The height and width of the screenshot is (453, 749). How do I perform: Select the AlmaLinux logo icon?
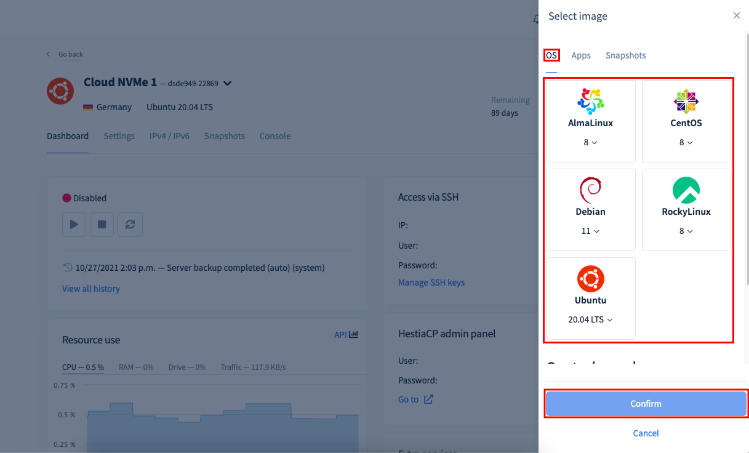click(591, 101)
